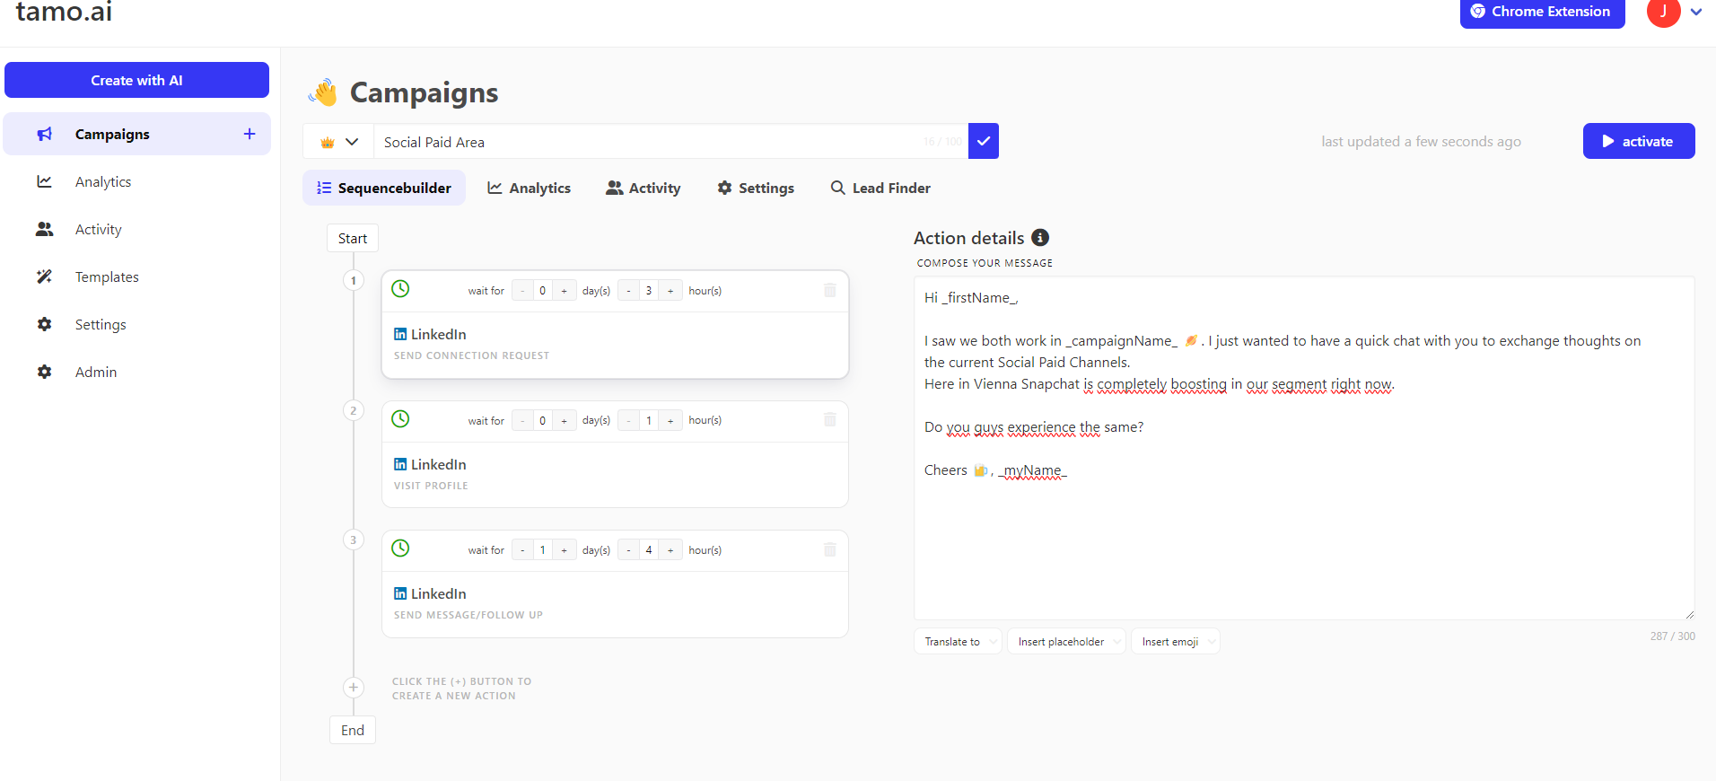Decrease days in step 1 wait
The image size is (1716, 781).
[x=522, y=291]
